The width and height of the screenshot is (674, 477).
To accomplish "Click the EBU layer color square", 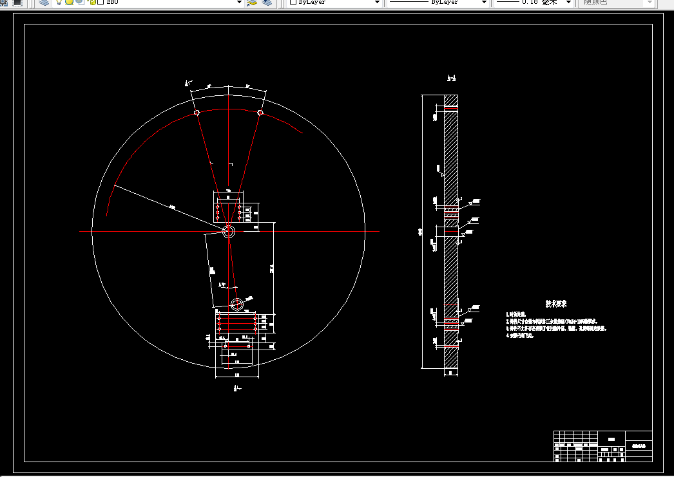I will tap(101, 2).
